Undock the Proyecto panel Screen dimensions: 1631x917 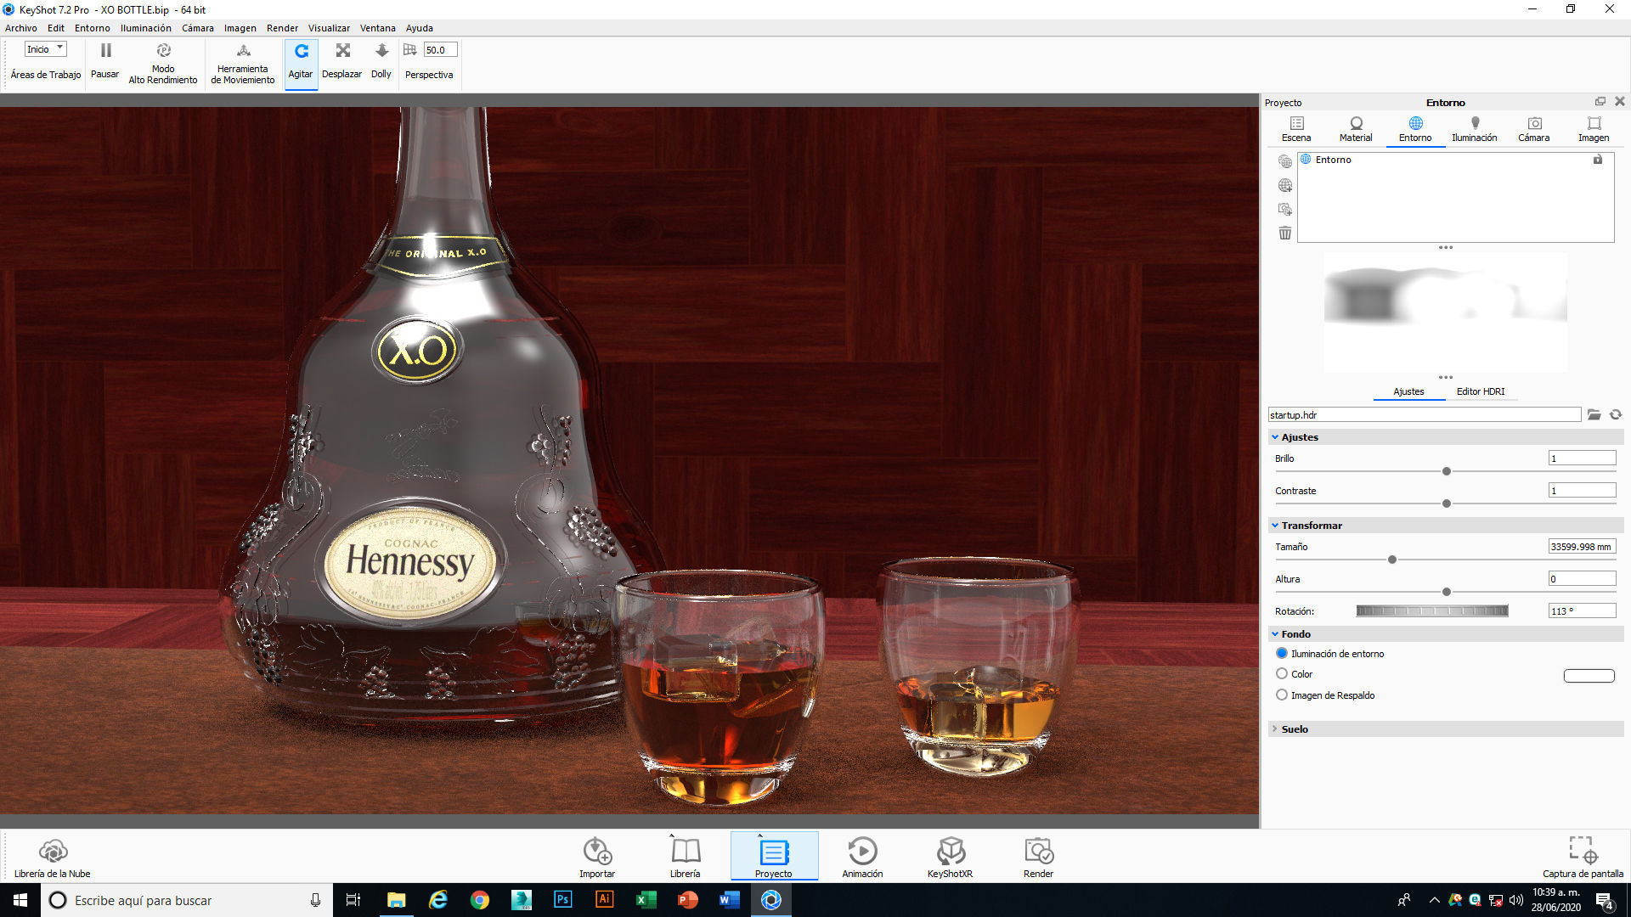point(1600,101)
